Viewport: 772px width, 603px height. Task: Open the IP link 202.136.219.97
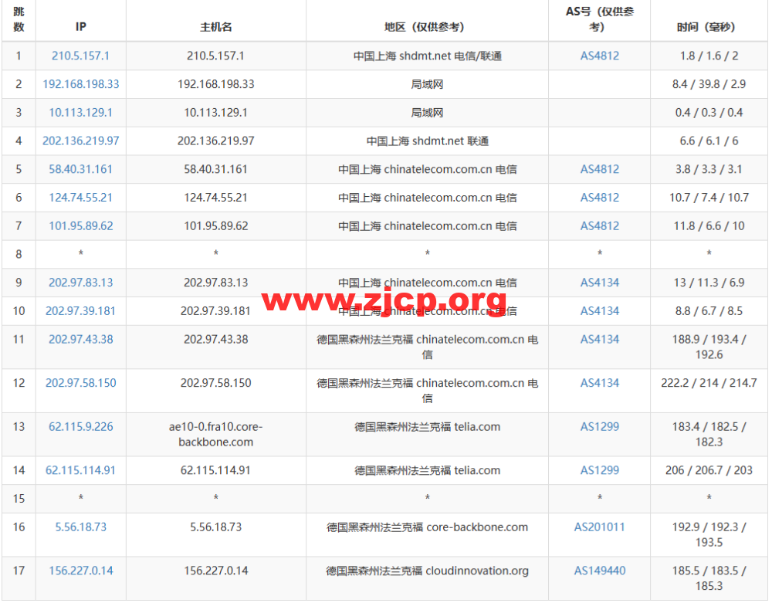(81, 141)
